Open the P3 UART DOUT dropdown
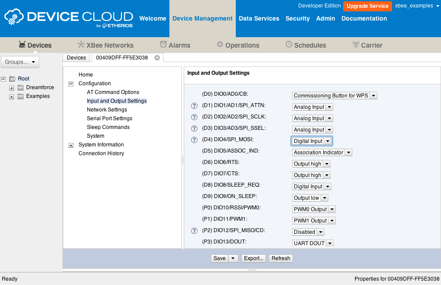Viewport: 441px width, 285px height. click(313, 243)
